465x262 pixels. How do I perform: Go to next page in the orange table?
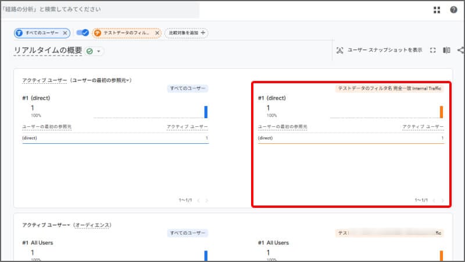click(x=443, y=200)
